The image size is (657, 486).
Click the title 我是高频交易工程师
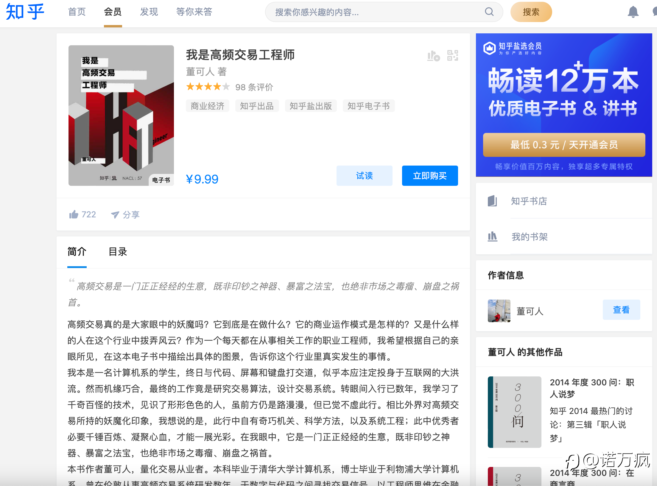(240, 55)
